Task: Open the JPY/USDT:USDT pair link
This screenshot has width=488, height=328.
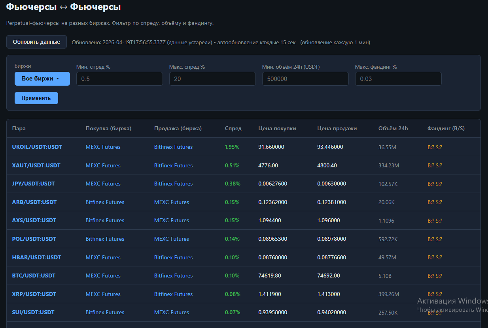Action: click(34, 184)
